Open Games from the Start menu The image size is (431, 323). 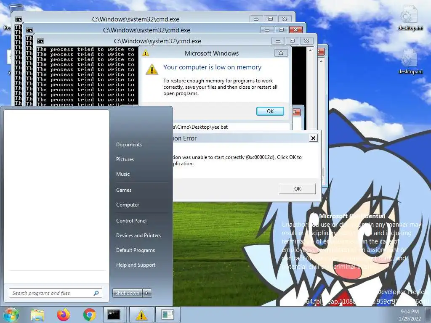pos(124,190)
